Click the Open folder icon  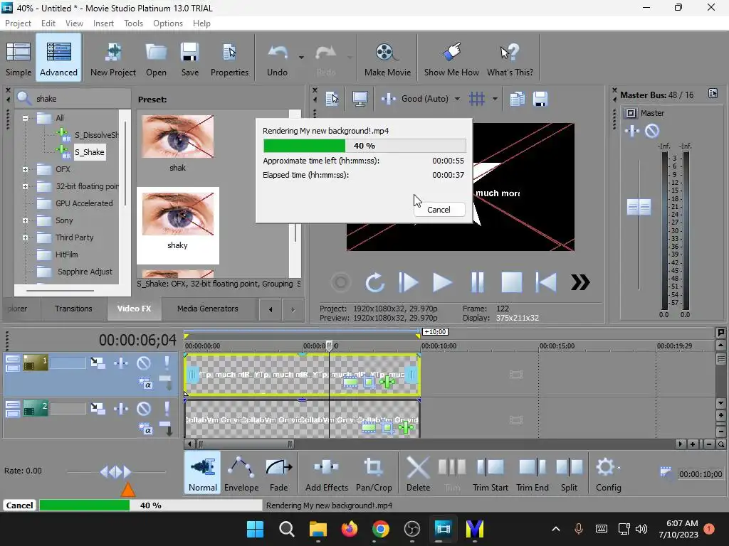click(156, 58)
